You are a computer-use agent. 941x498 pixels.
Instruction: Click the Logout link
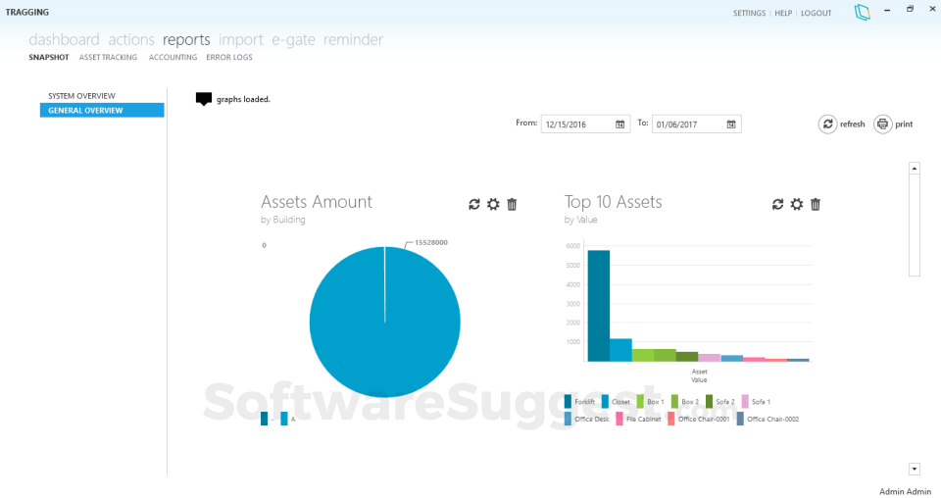pyautogui.click(x=817, y=13)
